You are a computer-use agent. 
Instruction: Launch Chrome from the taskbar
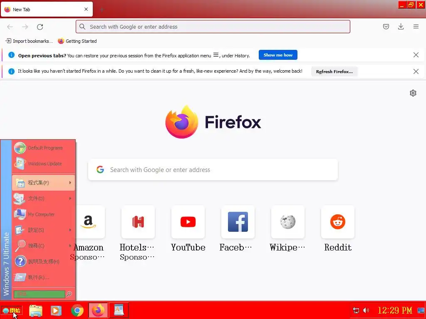tap(77, 311)
